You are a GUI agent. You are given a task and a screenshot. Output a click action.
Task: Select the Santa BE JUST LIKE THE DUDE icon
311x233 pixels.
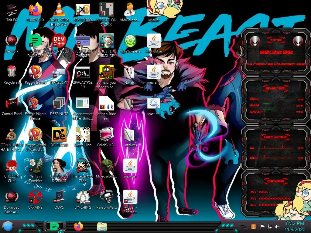tap(107, 46)
